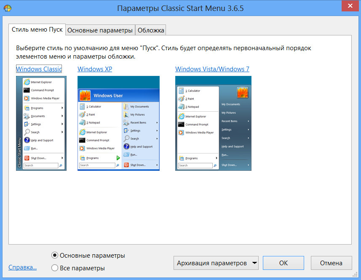Image resolution: width=361 pixels, height=280 pixels.
Task: Select the Все параметры radio button
Action: [x=55, y=268]
